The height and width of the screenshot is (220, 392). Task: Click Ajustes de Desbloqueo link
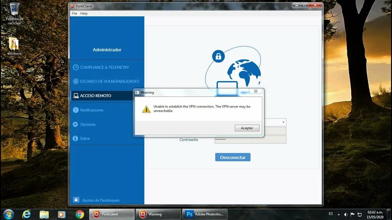pyautogui.click(x=101, y=200)
